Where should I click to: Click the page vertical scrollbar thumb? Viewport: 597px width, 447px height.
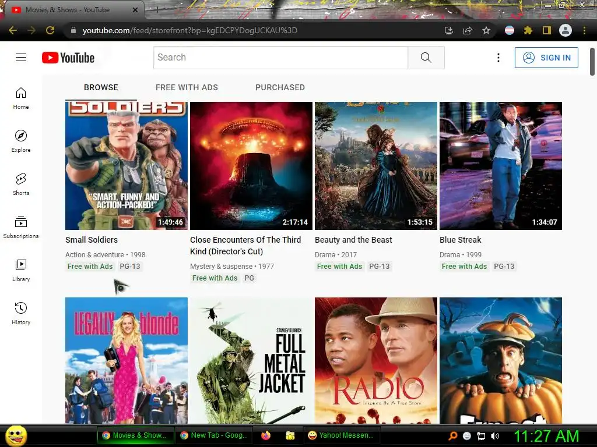pyautogui.click(x=592, y=62)
